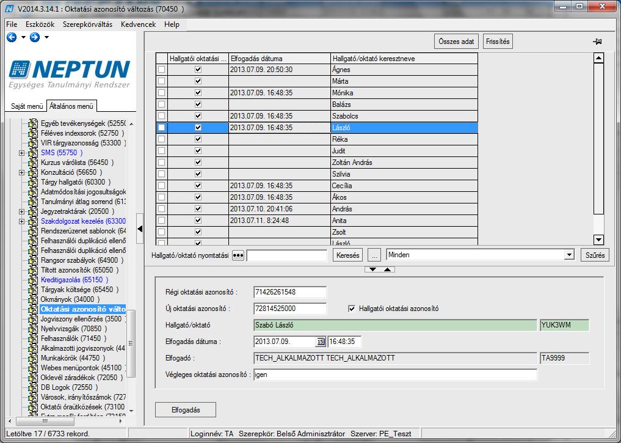
Task: Click the application icon in title bar
Action: (9, 9)
